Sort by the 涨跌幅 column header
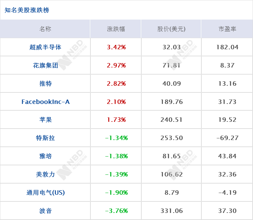The image size is (253, 220). point(116,29)
